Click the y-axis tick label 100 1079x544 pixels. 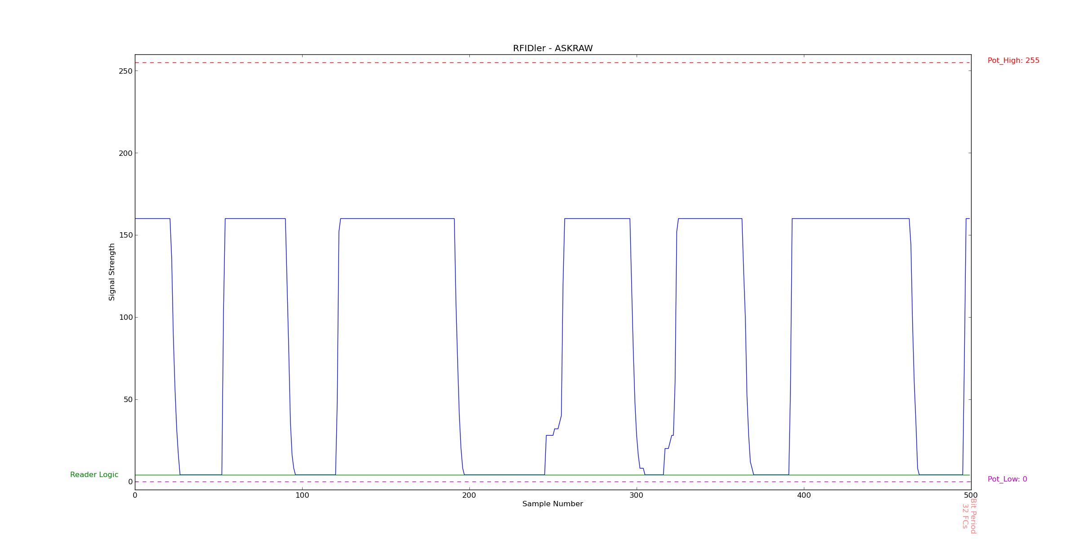[125, 317]
